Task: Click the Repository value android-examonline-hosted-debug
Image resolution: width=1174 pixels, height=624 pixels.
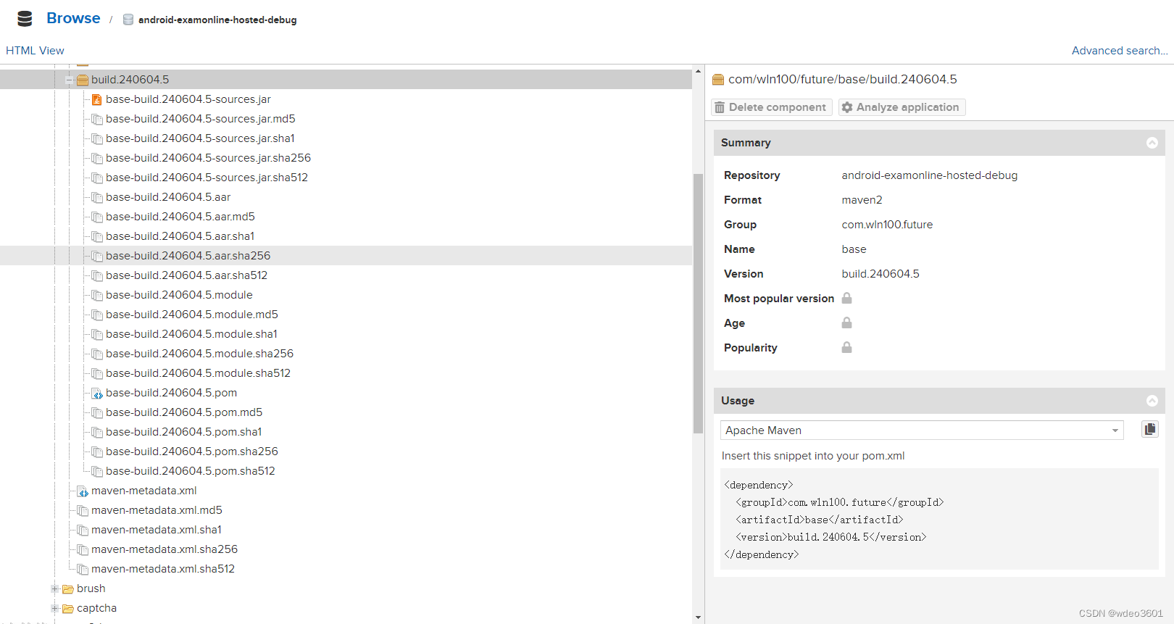Action: pos(930,175)
